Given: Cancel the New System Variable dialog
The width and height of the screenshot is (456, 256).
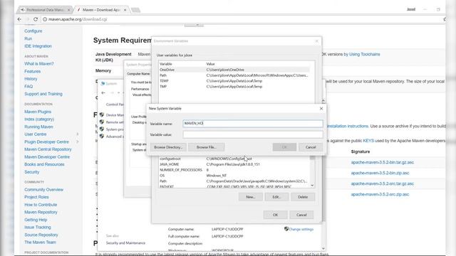Looking at the screenshot, I should pyautogui.click(x=311, y=147).
